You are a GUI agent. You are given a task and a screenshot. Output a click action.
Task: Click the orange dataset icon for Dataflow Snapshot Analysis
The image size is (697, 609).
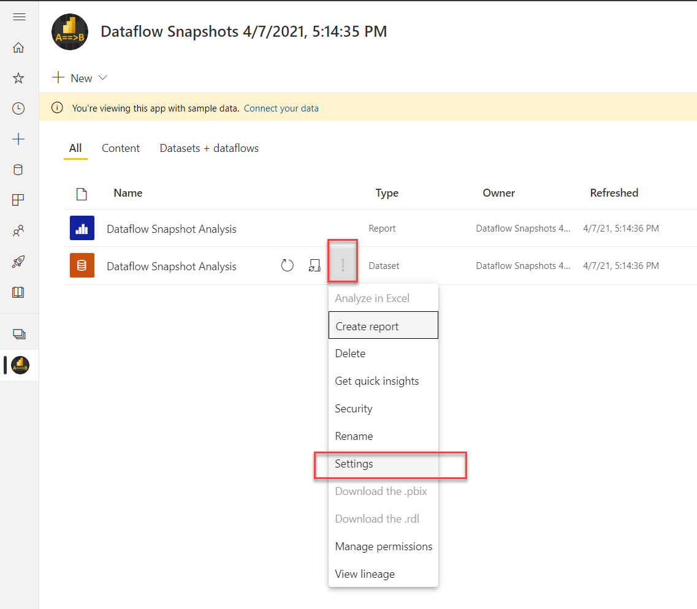(x=82, y=265)
